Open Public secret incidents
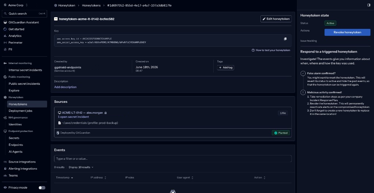 coord(24,84)
